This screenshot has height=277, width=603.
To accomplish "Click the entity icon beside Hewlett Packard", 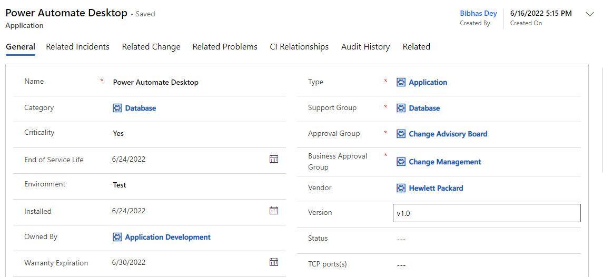I will pos(401,188).
